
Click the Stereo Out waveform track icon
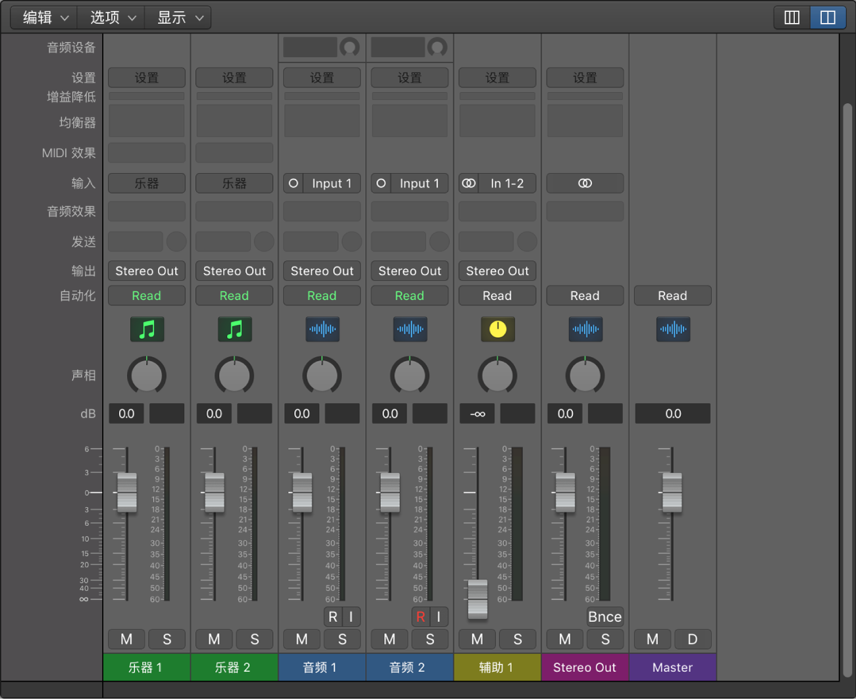tap(585, 329)
